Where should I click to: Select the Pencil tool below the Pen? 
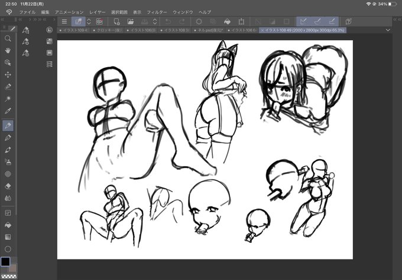click(x=8, y=138)
